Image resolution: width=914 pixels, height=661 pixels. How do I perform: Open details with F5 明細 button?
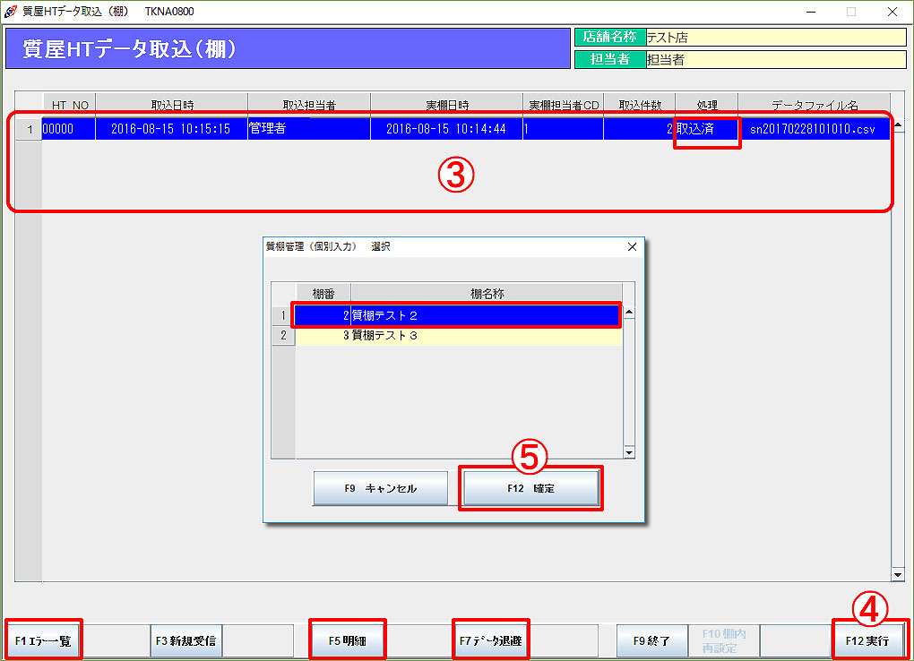point(348,640)
